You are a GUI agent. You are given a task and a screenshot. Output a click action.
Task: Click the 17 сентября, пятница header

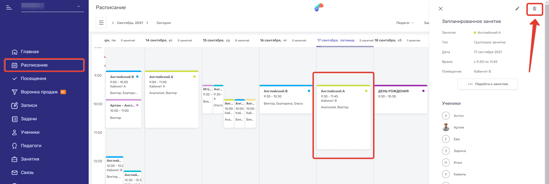point(336,40)
